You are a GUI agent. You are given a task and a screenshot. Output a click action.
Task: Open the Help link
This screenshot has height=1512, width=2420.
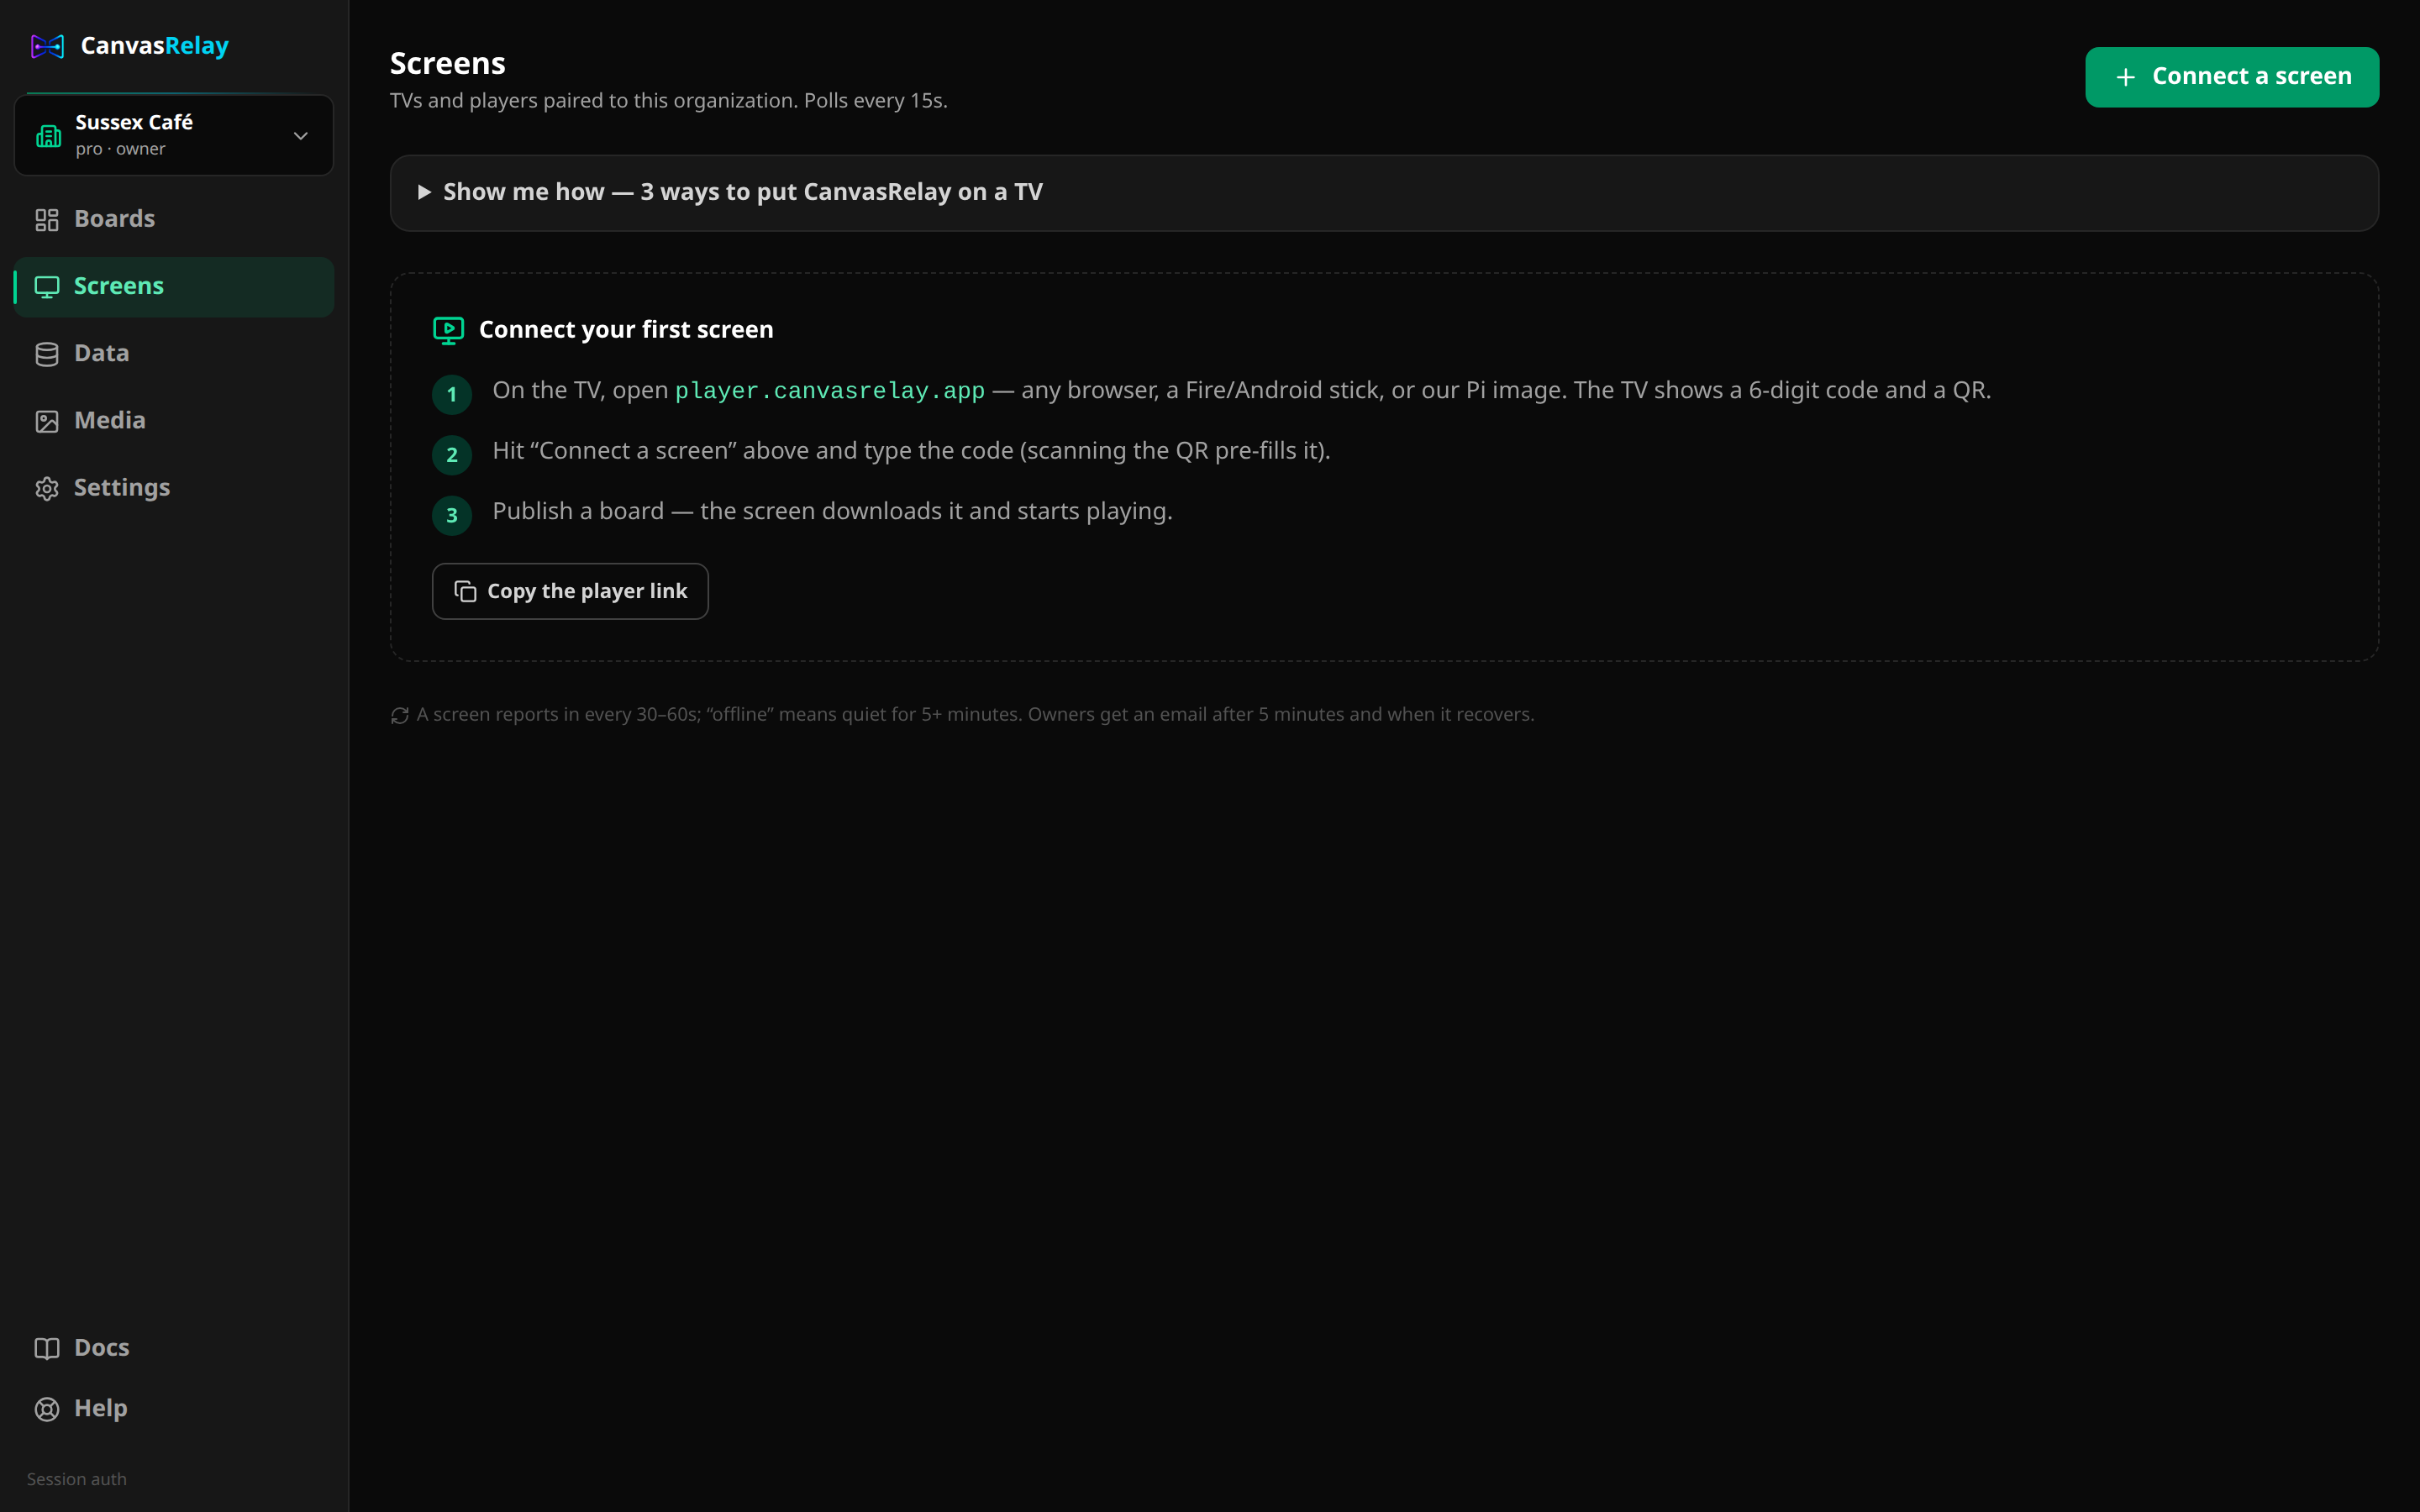click(174, 1409)
